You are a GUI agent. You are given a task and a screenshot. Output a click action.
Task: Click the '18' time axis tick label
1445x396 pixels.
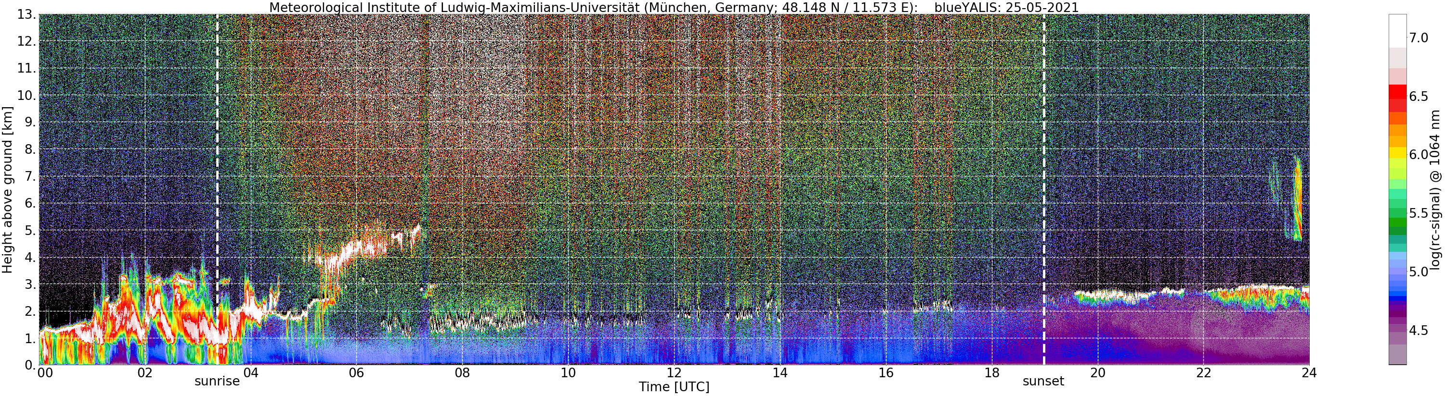pos(992,373)
